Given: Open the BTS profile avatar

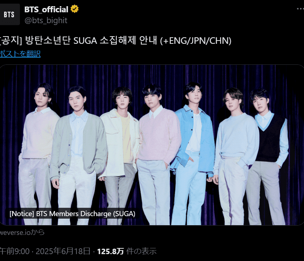Looking at the screenshot, I should click(9, 14).
